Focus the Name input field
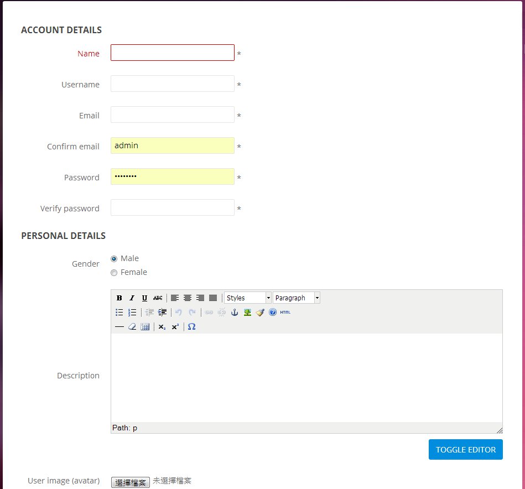The width and height of the screenshot is (525, 489). pos(173,53)
